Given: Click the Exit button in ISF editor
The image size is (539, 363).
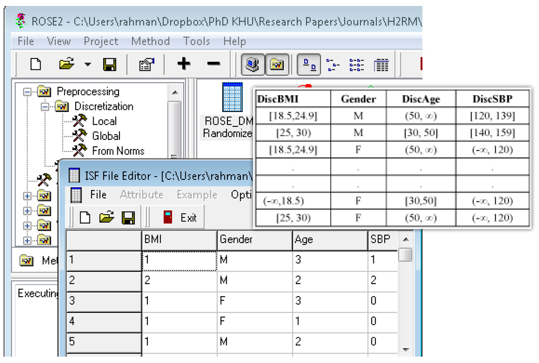Looking at the screenshot, I should (181, 217).
